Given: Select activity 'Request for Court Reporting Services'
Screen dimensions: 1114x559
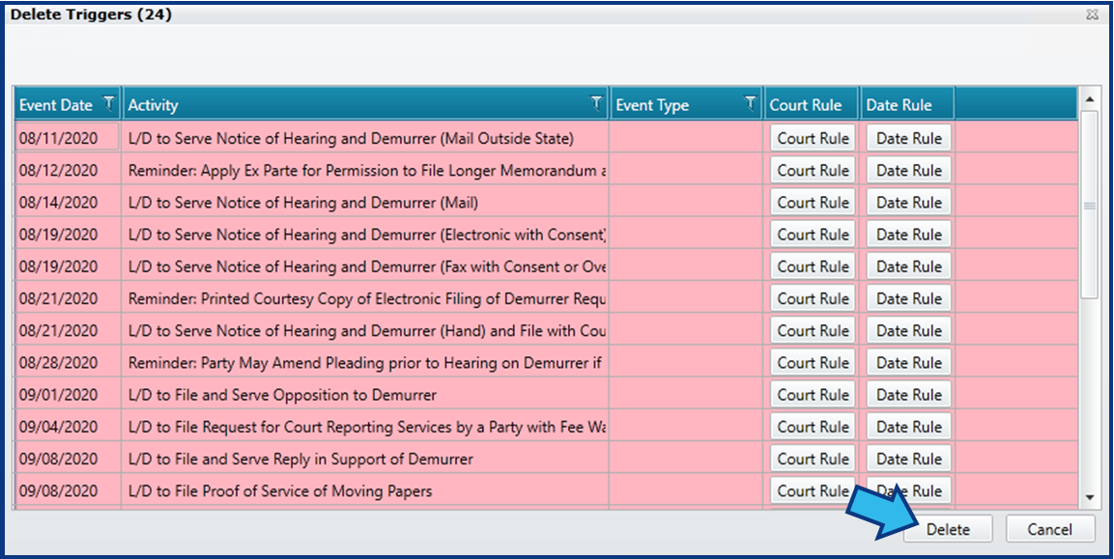Looking at the screenshot, I should (366, 426).
